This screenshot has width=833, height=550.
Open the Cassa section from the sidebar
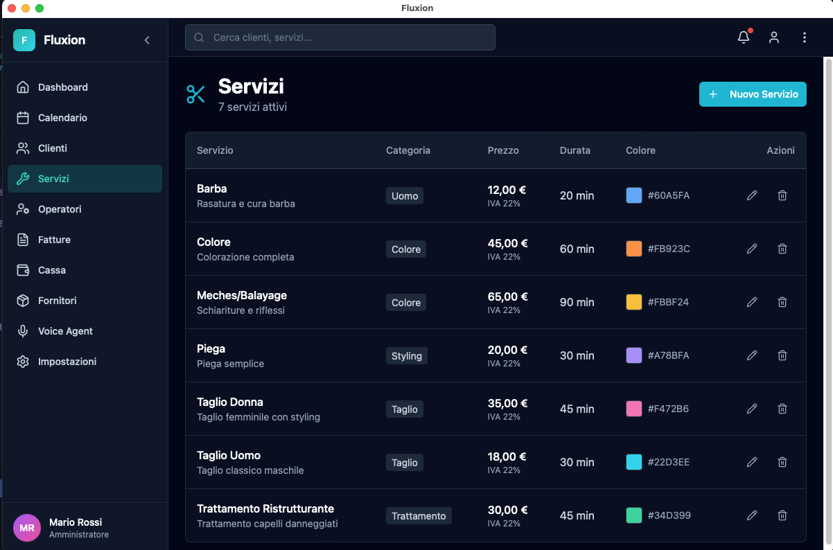click(x=51, y=270)
